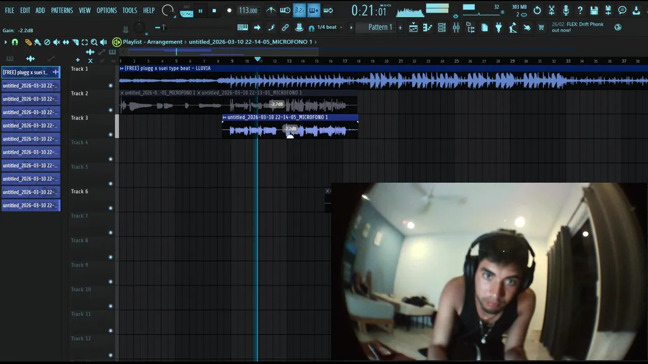
Task: Add new pattern with plus button
Action: (x=400, y=27)
